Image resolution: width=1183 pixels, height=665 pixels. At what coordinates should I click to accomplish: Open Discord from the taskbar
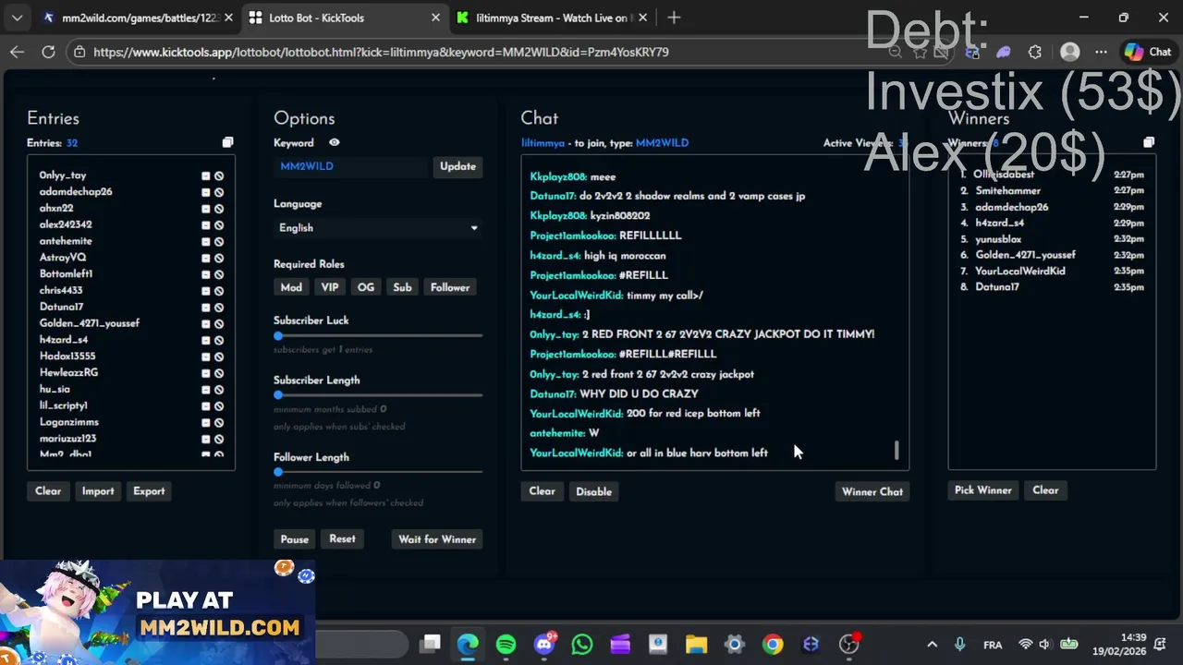(x=544, y=645)
